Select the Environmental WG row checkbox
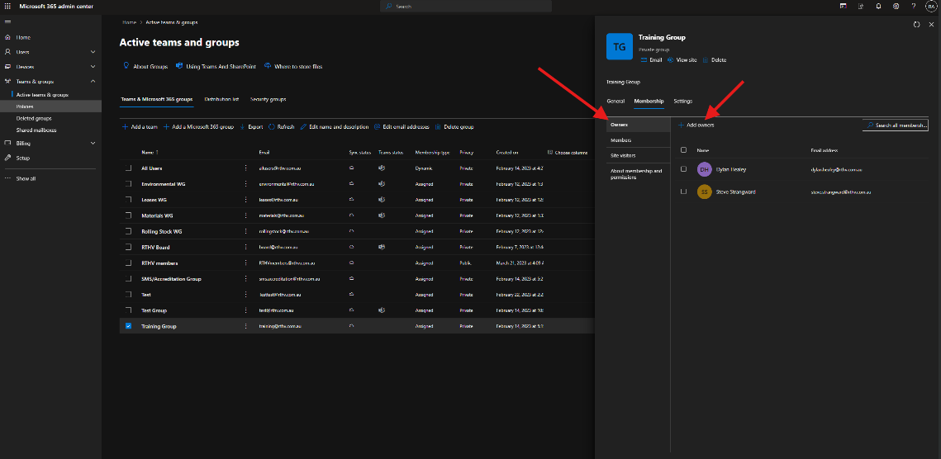The width and height of the screenshot is (941, 459). [128, 184]
